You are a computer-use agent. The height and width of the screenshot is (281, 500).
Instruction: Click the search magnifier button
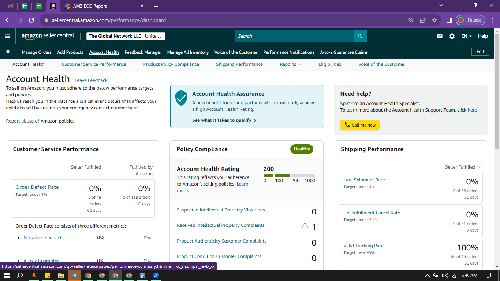click(360, 36)
